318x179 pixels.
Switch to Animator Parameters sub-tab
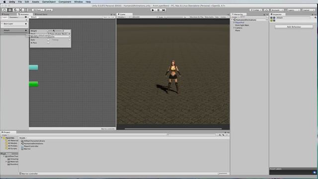click(14, 17)
